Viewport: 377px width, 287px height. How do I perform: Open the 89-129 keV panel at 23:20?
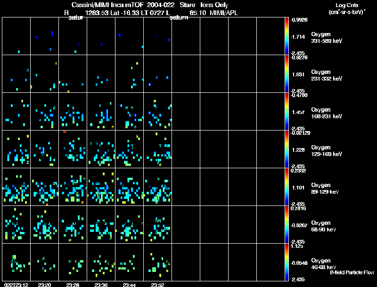[x=44, y=187]
